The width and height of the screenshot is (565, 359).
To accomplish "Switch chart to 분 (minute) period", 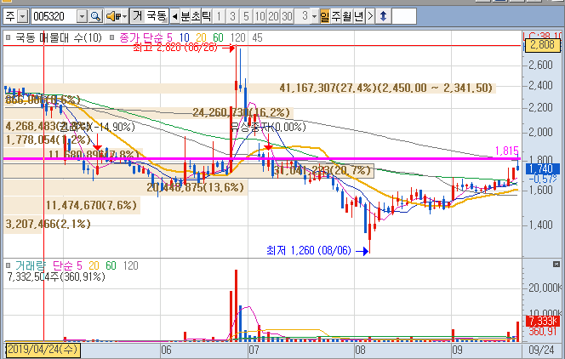I will tap(185, 16).
